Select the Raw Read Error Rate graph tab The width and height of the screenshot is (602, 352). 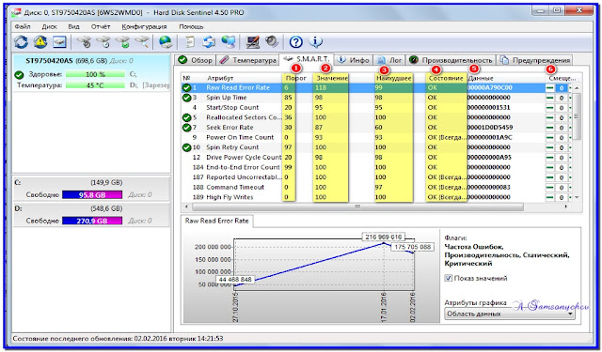point(217,221)
